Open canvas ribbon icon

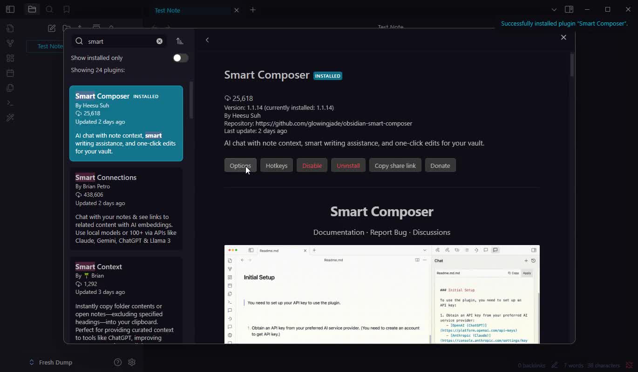(x=10, y=58)
